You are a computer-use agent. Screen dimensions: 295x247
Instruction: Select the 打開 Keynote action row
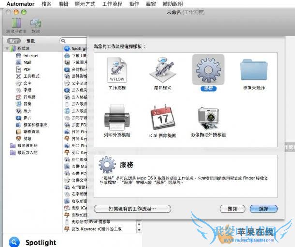pos(75,139)
